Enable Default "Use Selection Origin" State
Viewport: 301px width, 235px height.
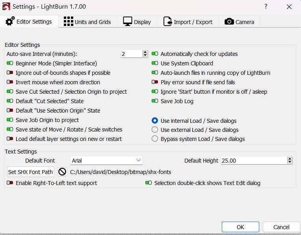coord(10,110)
